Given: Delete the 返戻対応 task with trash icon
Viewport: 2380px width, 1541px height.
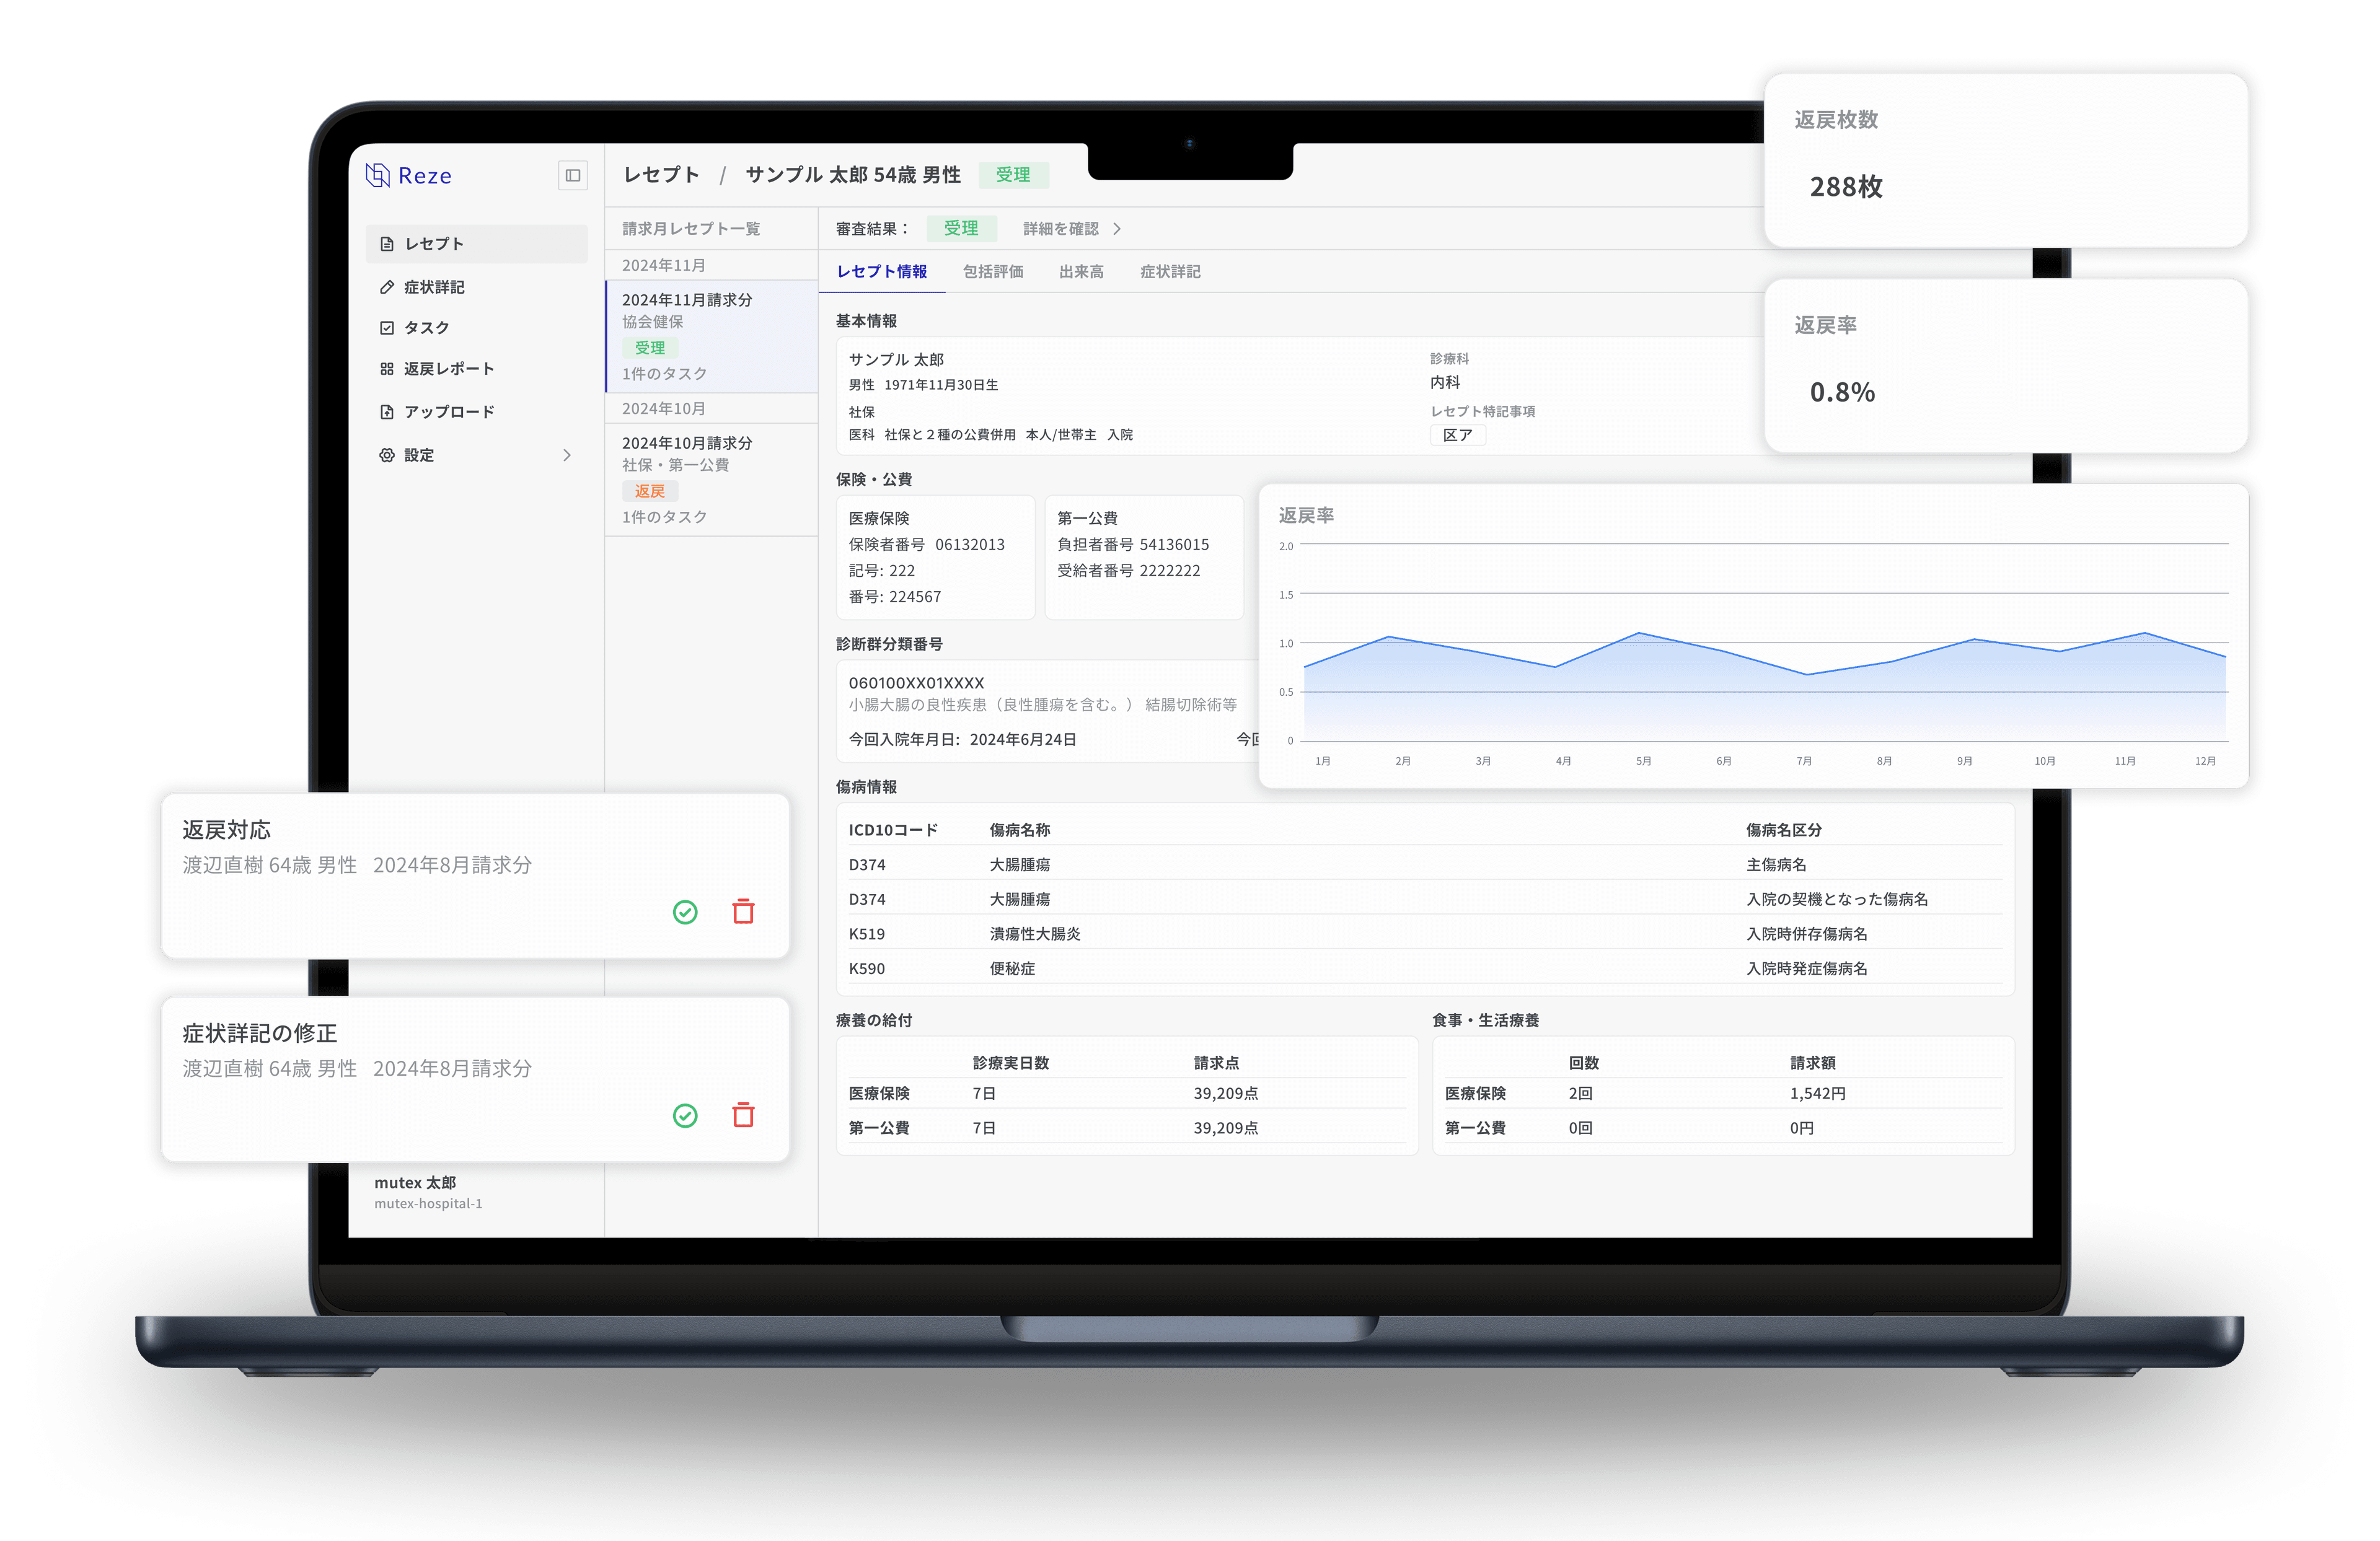Looking at the screenshot, I should 743,911.
